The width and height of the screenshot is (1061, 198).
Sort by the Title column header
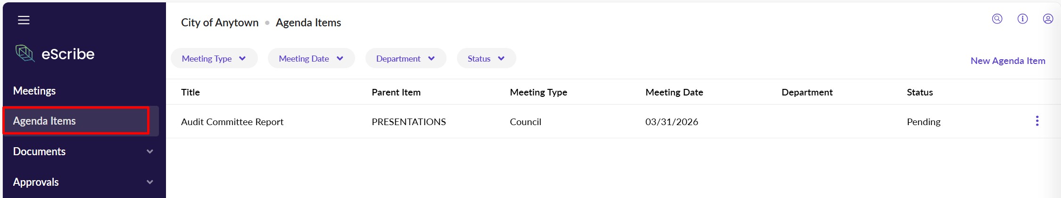pyautogui.click(x=191, y=92)
